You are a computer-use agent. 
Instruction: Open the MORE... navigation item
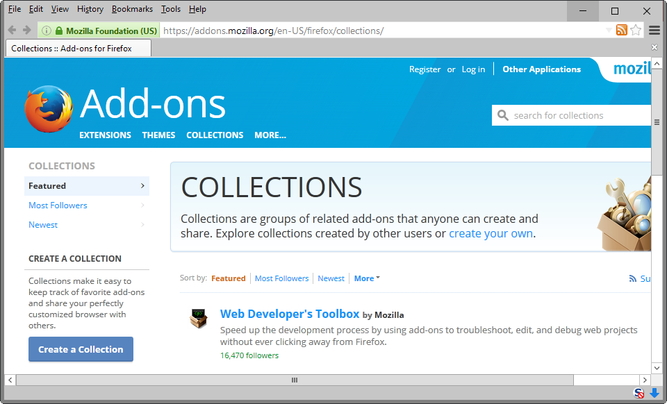(x=270, y=135)
